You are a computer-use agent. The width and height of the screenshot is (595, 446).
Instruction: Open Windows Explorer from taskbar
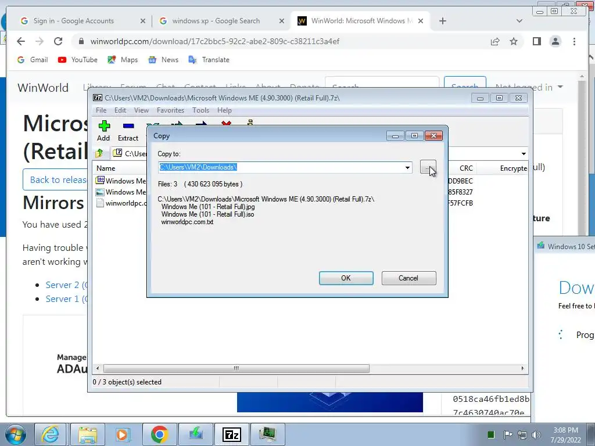[87, 434]
